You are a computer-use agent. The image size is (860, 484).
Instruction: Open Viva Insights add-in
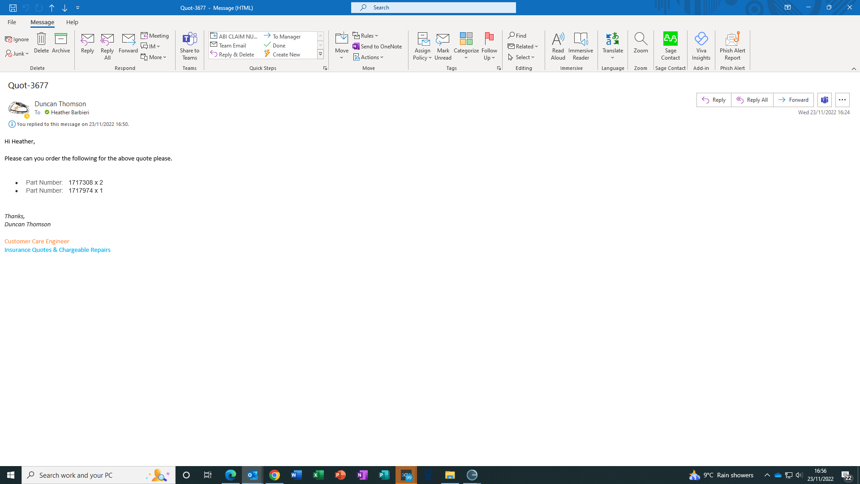coord(701,39)
